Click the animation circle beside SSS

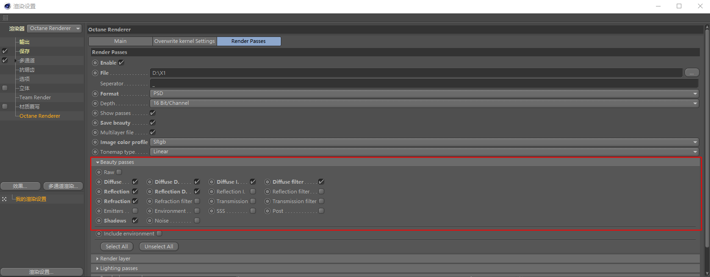coord(212,211)
